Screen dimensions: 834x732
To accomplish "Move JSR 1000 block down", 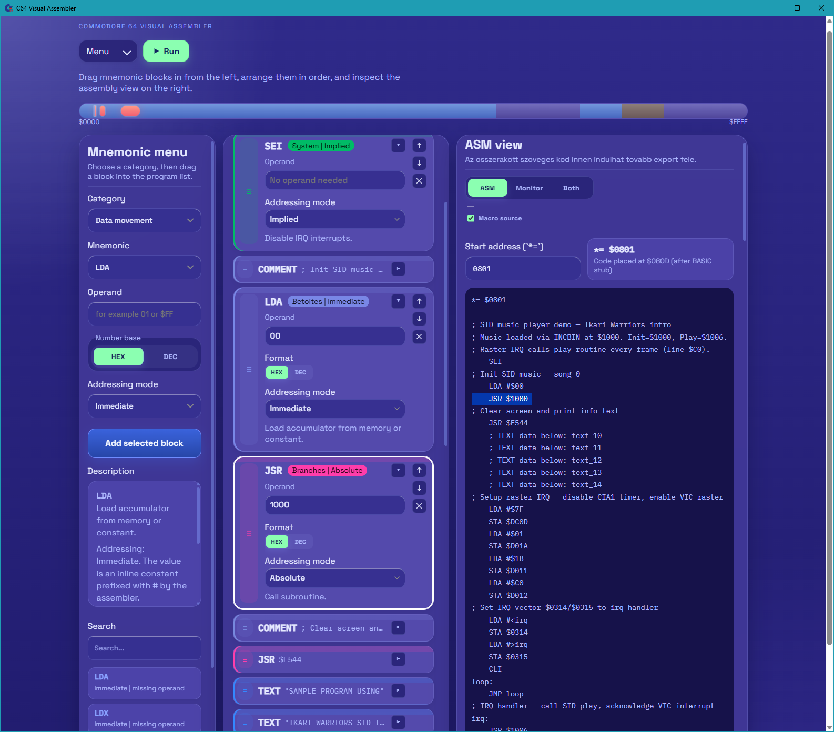I will 419,488.
